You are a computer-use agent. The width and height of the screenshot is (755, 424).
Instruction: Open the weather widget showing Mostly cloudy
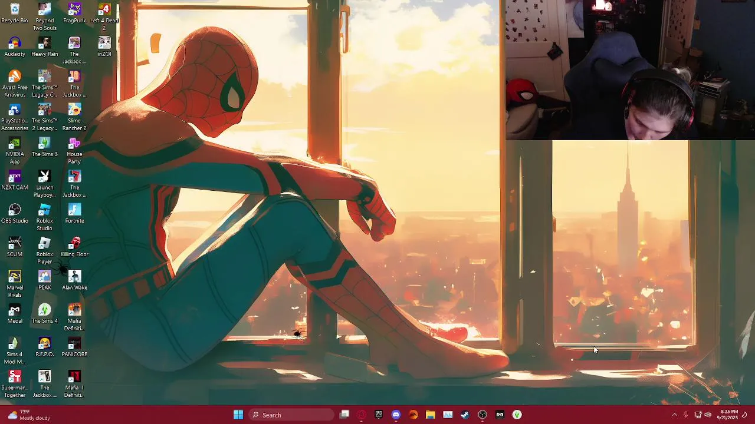(x=28, y=415)
